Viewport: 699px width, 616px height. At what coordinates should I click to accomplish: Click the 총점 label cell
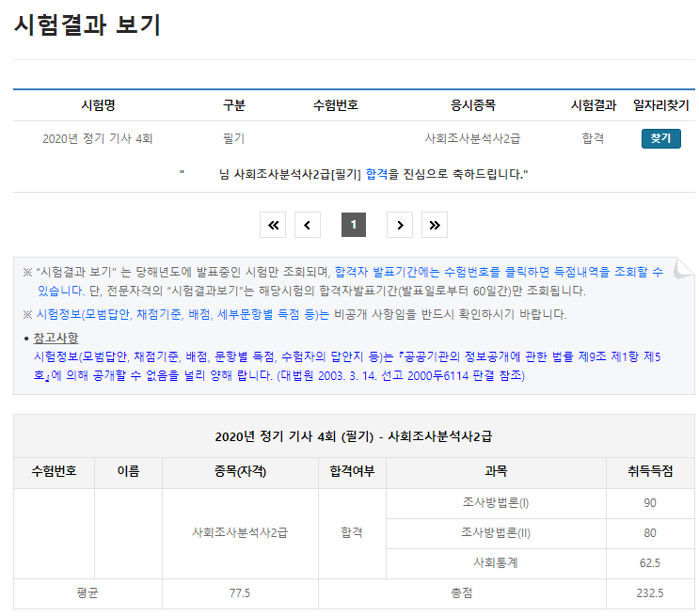[x=462, y=593]
